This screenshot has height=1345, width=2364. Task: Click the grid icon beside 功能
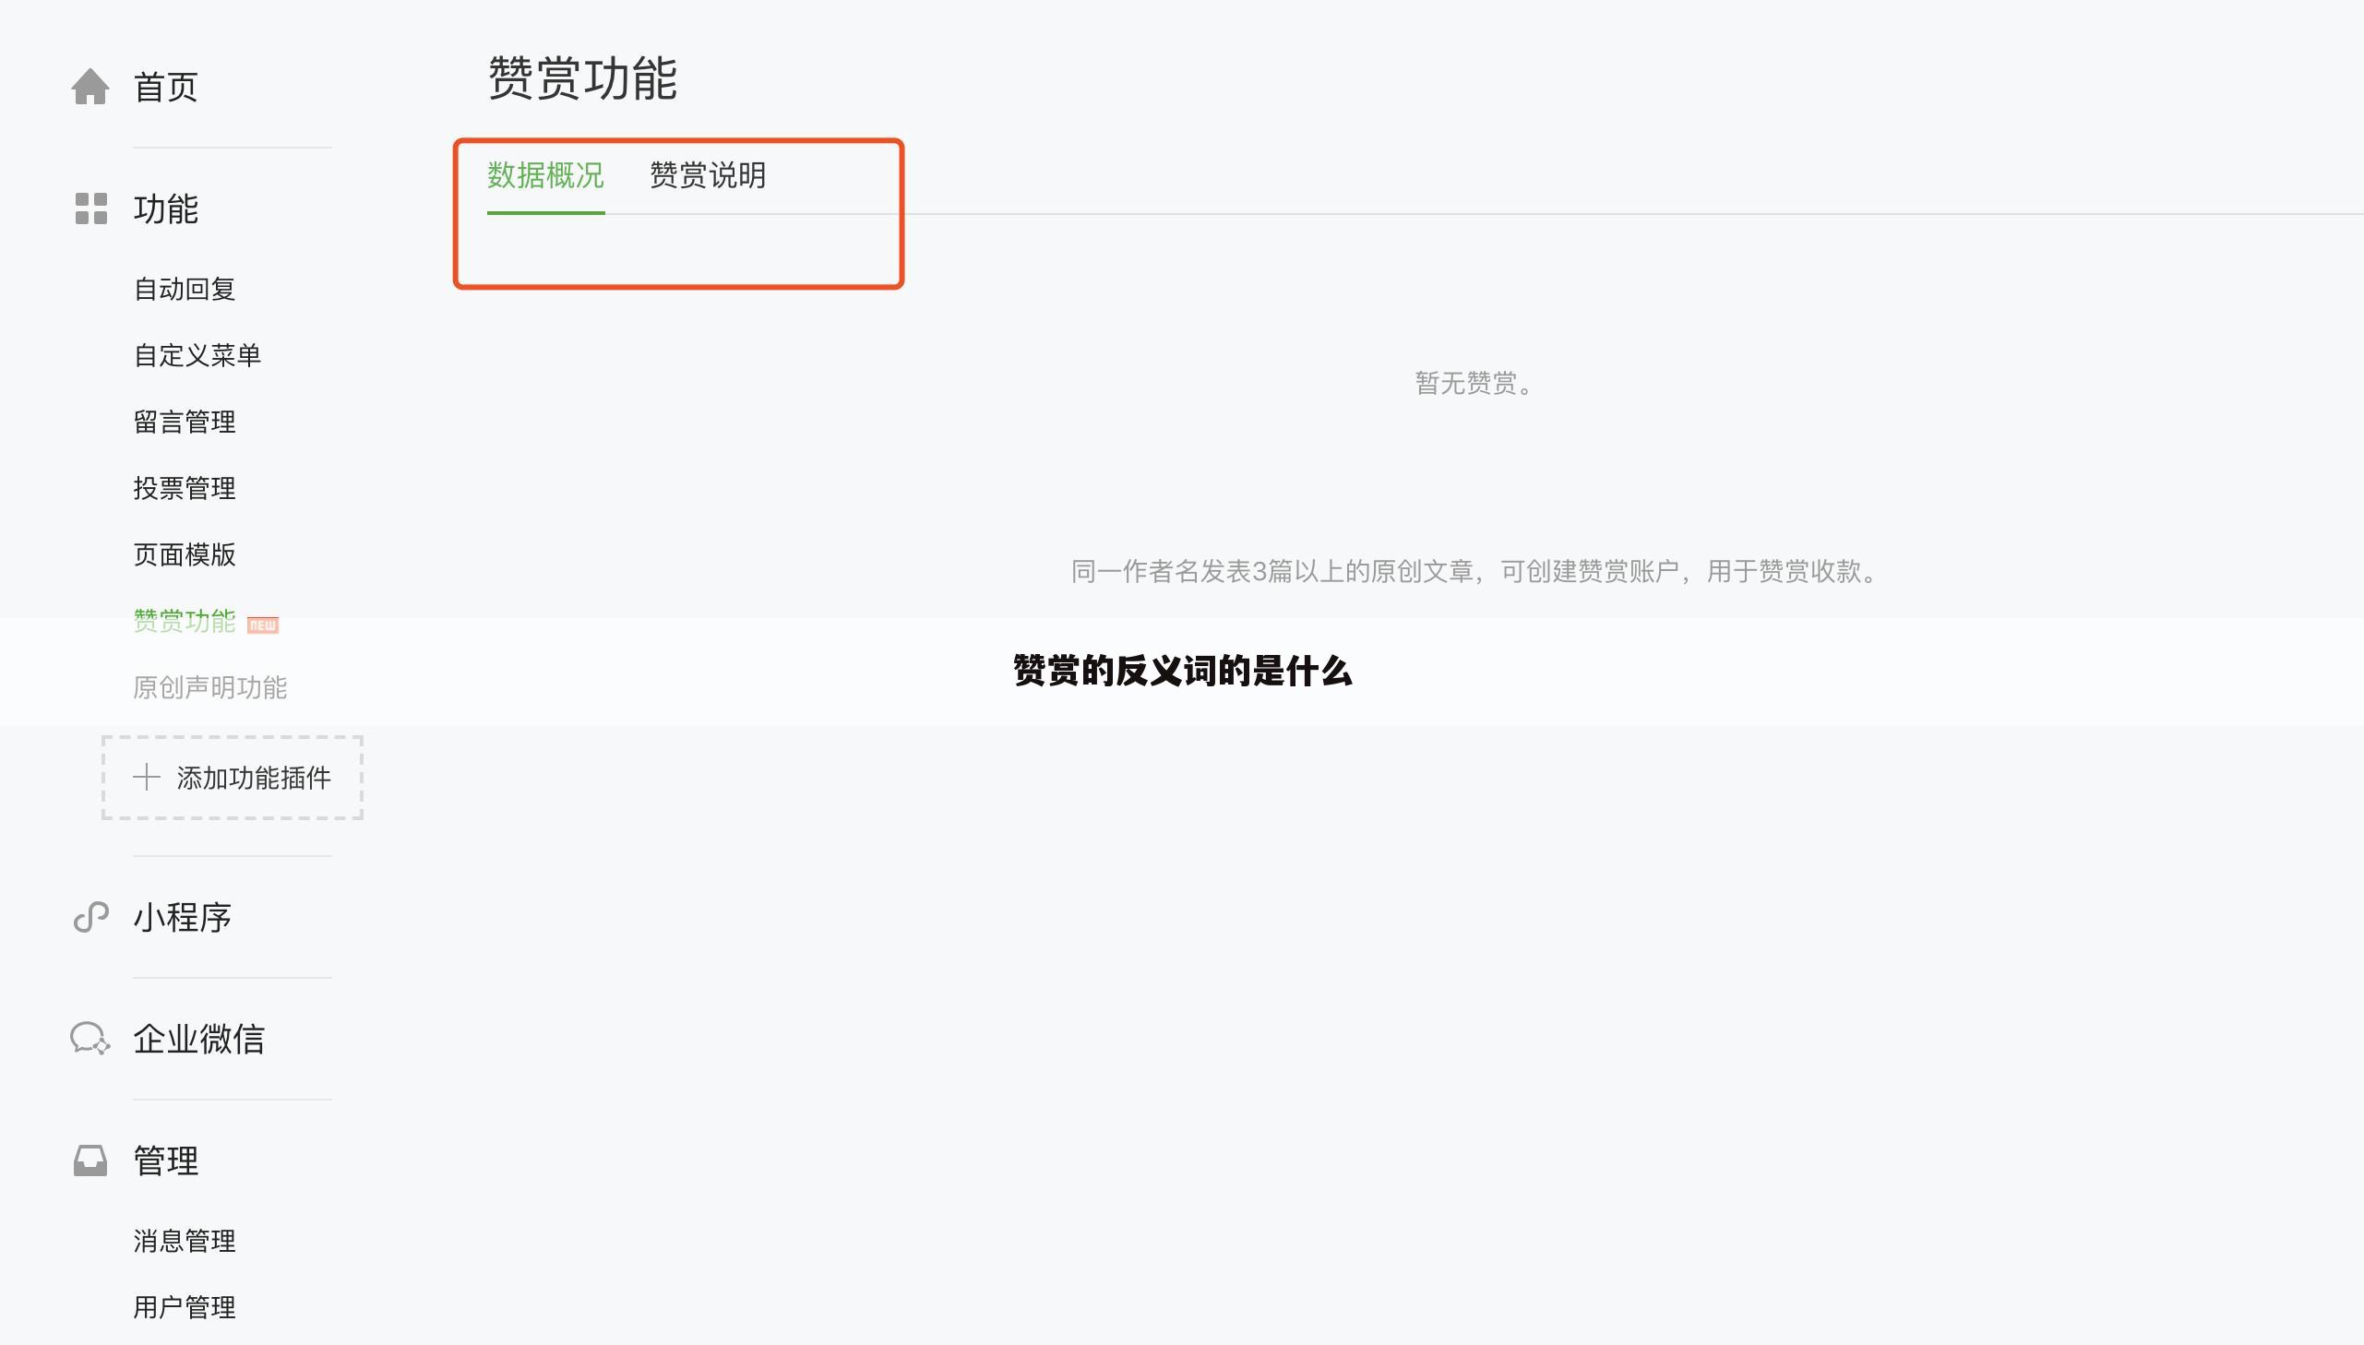coord(91,208)
